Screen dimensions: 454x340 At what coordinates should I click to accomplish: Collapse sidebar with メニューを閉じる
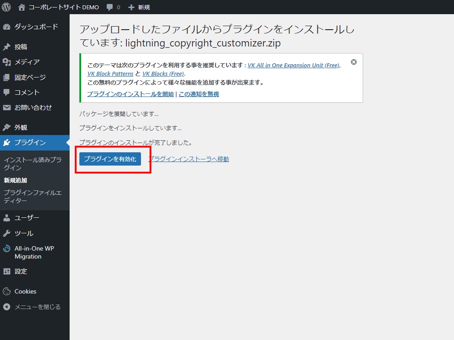click(37, 307)
